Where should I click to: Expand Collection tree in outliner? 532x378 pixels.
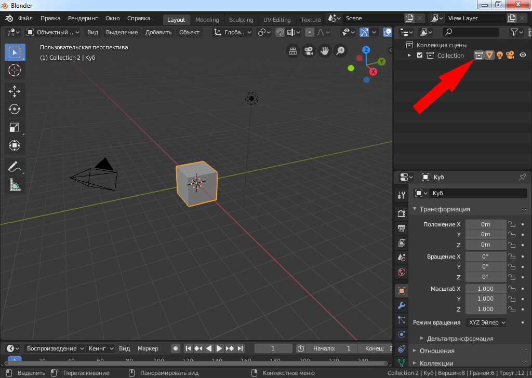pyautogui.click(x=409, y=56)
